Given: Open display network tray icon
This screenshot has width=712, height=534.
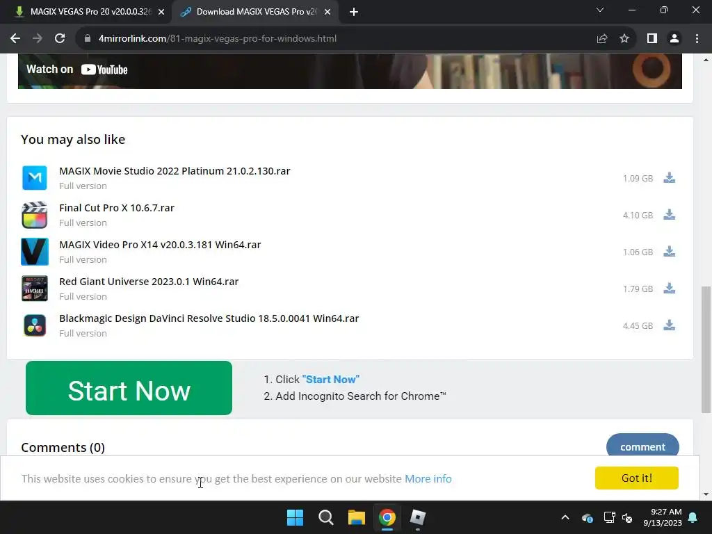Looking at the screenshot, I should 609,517.
